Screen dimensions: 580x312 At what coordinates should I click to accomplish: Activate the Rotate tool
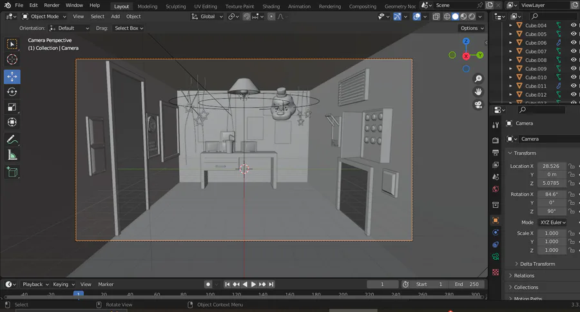(x=12, y=92)
